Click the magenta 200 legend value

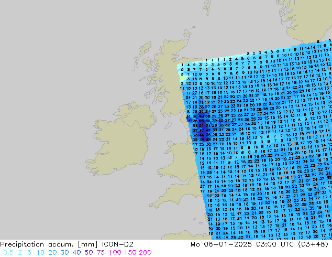145,253
